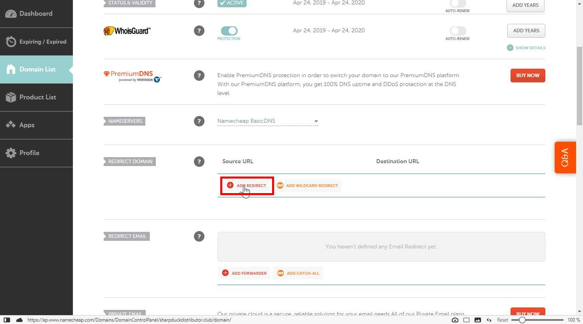Viewport: 583px width, 324px height.
Task: Click Buy Now for PremiumDNS
Action: (x=528, y=76)
